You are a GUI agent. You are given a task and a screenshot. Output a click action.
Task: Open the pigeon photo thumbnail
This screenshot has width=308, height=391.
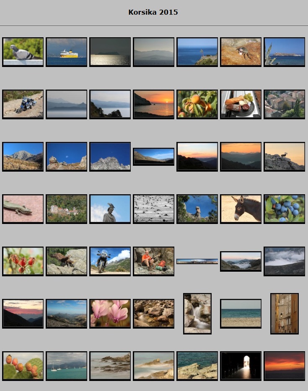click(x=23, y=52)
